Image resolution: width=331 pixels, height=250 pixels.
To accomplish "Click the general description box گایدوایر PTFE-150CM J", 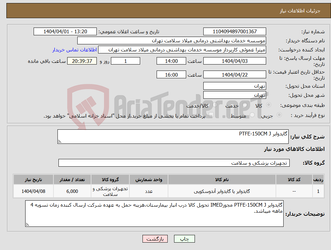I will [173, 137].
